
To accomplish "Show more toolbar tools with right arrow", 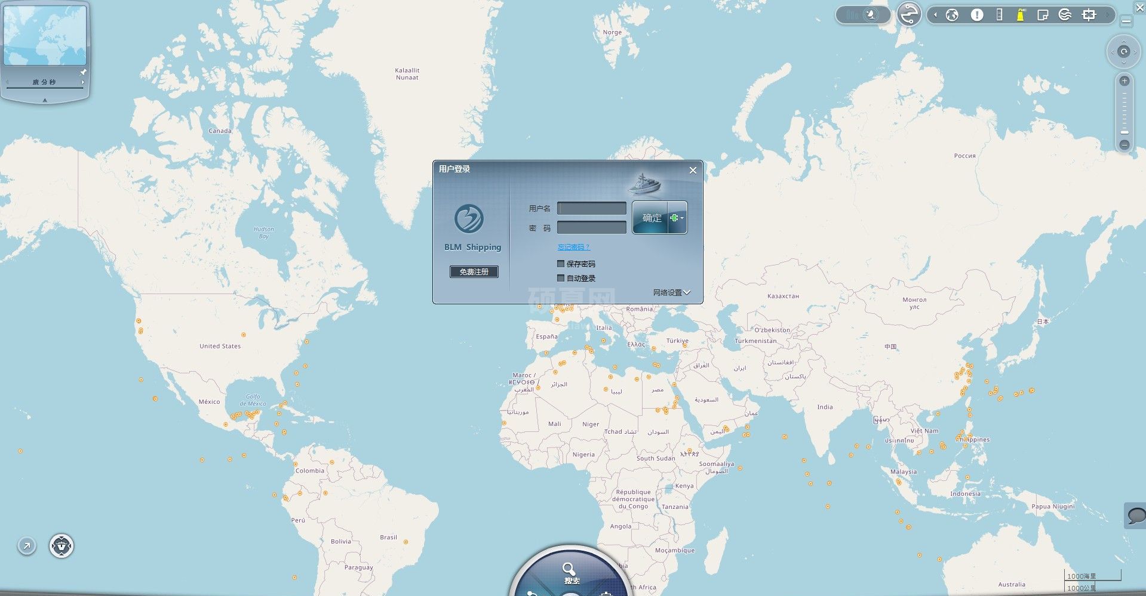I will pos(1107,15).
